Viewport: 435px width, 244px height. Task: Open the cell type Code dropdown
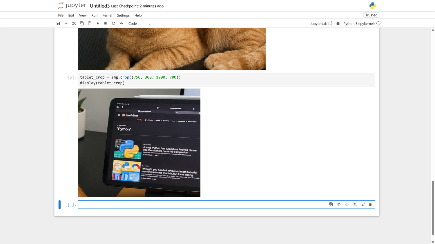(139, 24)
